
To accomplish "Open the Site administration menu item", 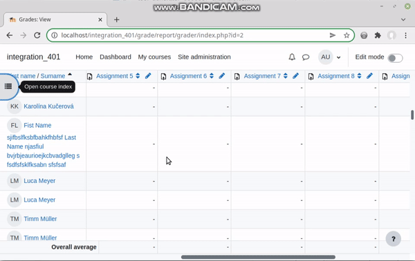I will tap(204, 57).
